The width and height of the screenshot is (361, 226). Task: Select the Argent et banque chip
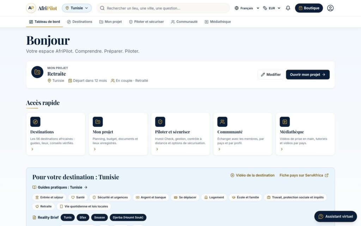[x=151, y=197]
